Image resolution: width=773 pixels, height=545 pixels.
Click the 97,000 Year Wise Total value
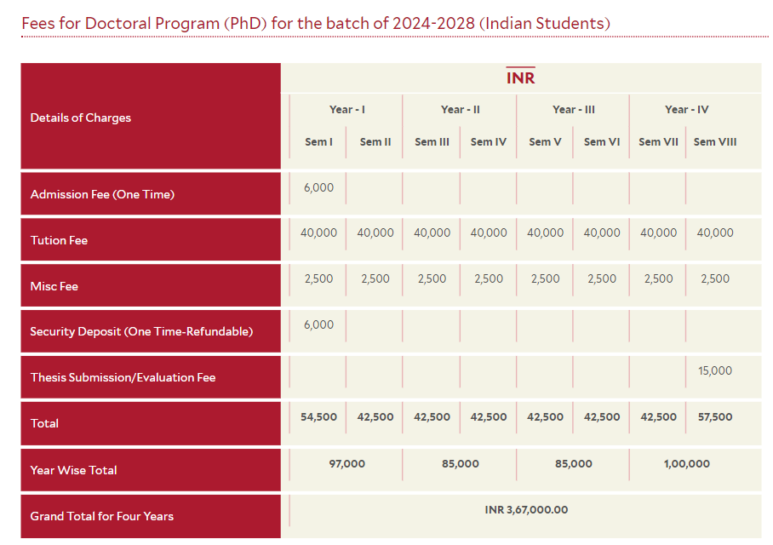[346, 464]
